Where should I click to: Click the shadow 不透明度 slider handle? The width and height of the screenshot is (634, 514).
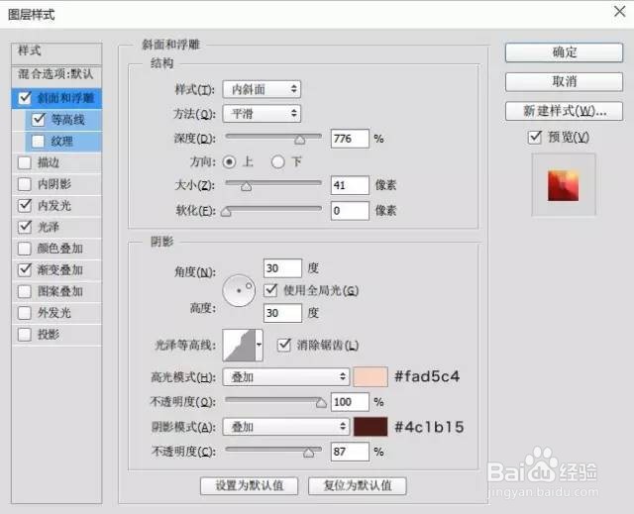point(309,453)
